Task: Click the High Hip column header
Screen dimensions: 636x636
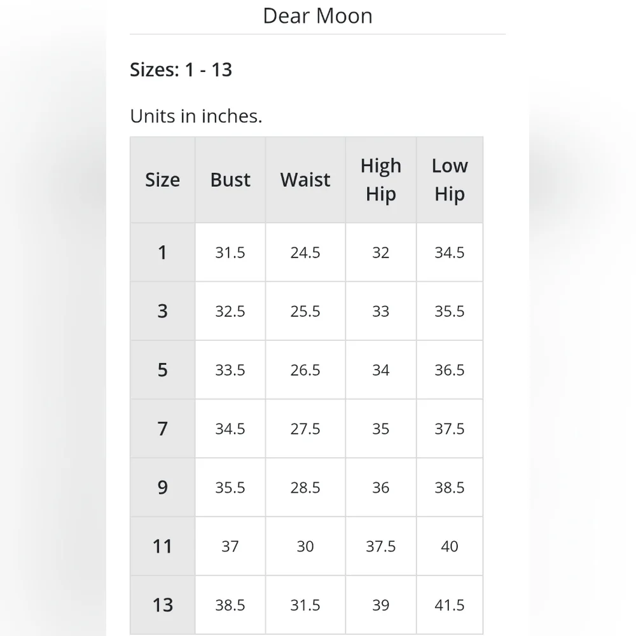Action: [x=381, y=180]
